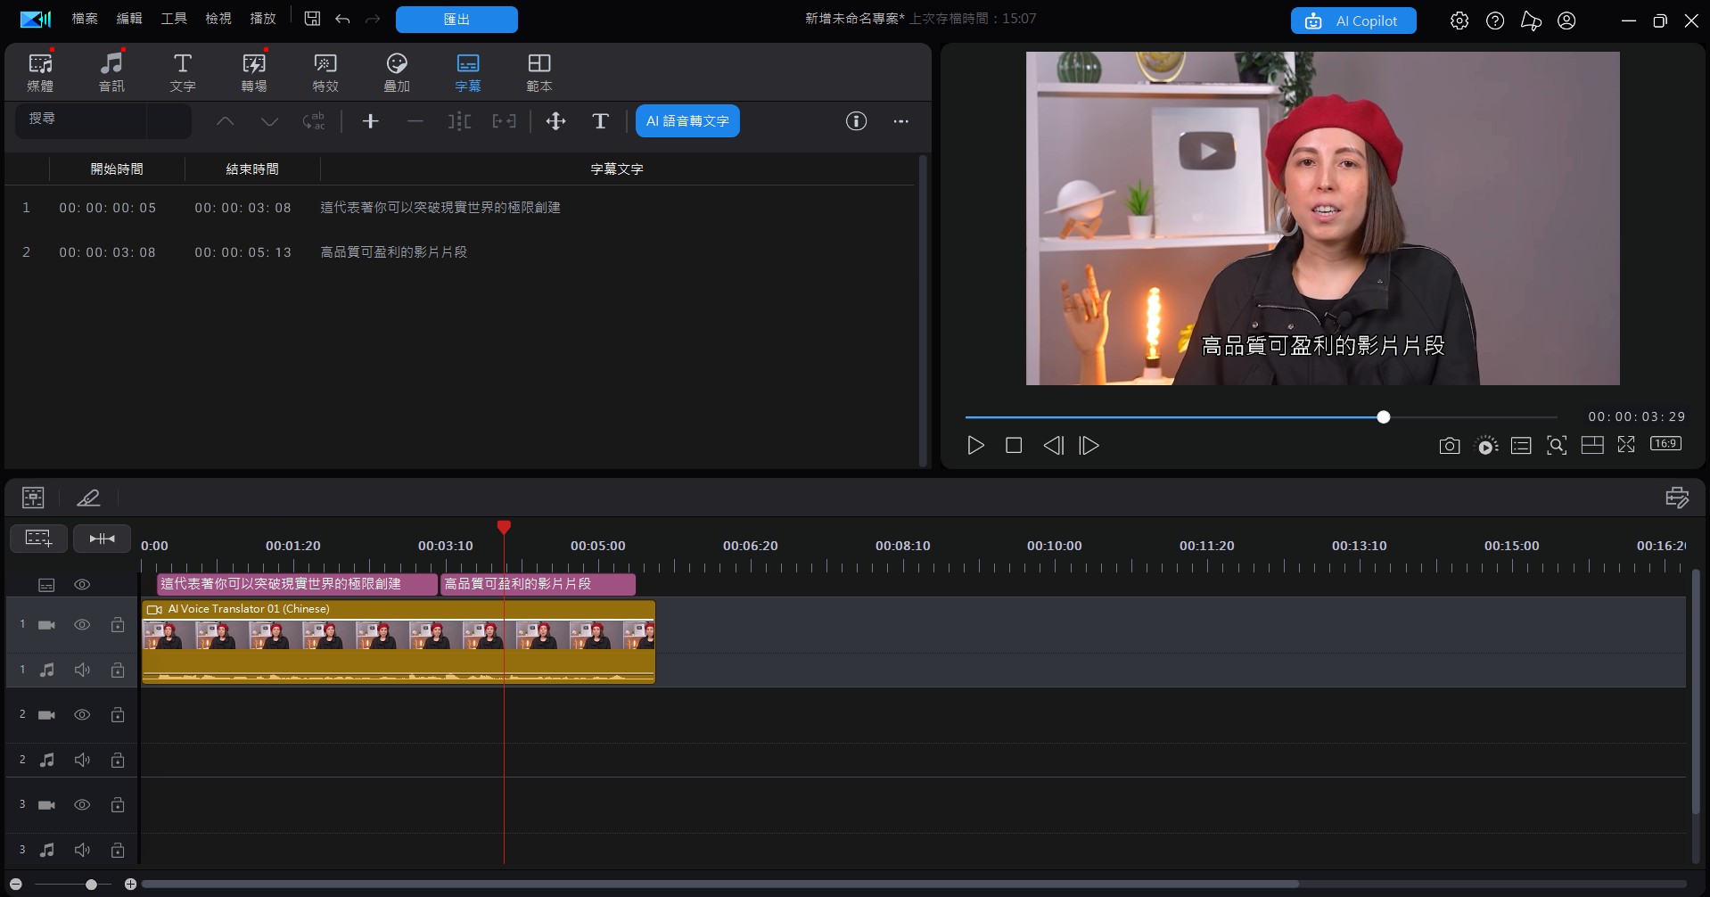This screenshot has width=1710, height=897.
Task: Select the second subtitle row text
Action: click(x=394, y=252)
